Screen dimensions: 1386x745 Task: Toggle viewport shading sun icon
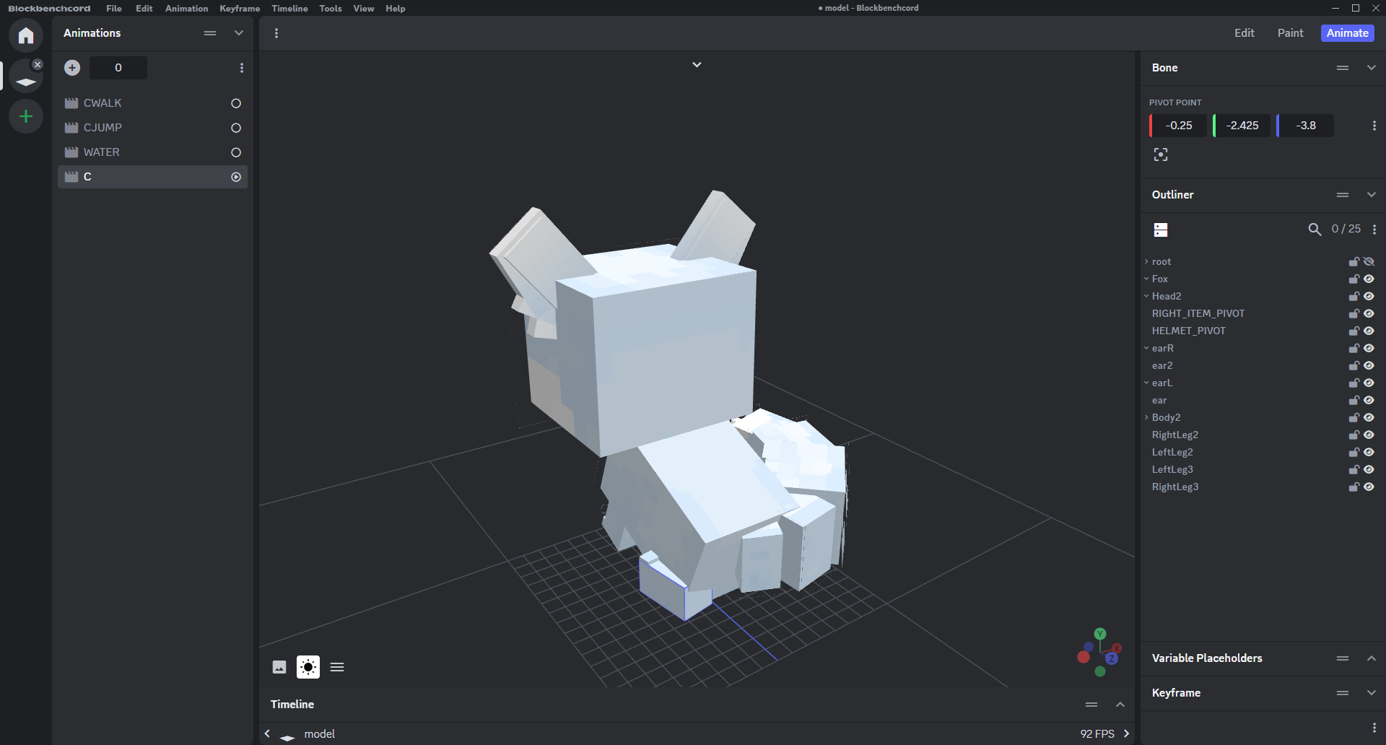(308, 667)
